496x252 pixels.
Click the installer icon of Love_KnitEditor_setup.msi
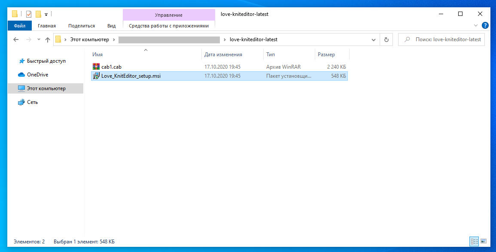pyautogui.click(x=96, y=76)
